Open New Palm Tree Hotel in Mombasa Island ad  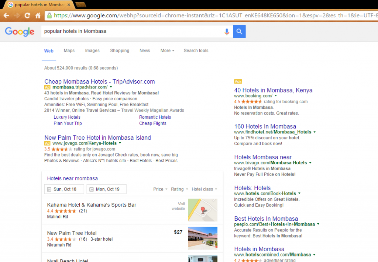97,137
